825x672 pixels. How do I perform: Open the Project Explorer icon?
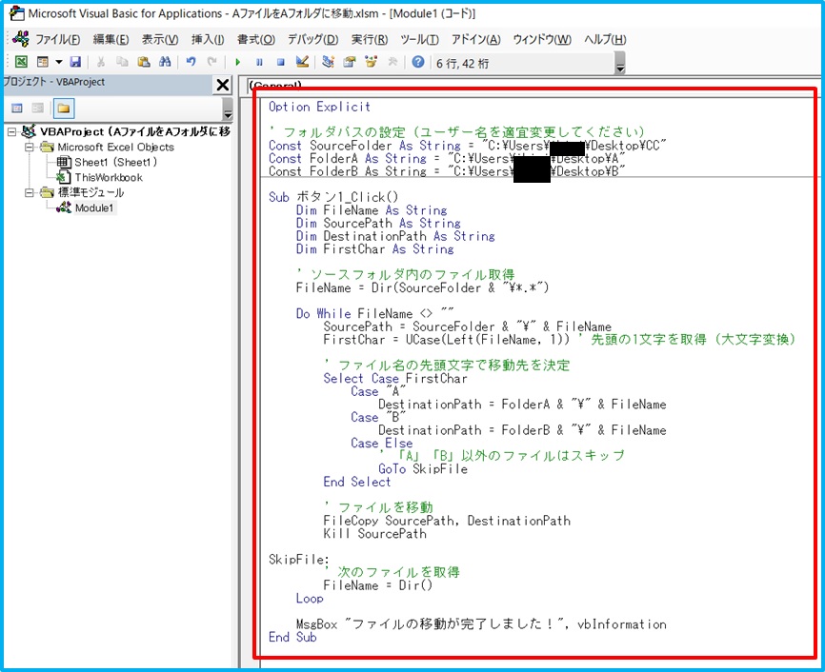pos(329,62)
